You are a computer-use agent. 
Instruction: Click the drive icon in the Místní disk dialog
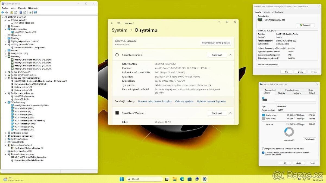coord(265,99)
